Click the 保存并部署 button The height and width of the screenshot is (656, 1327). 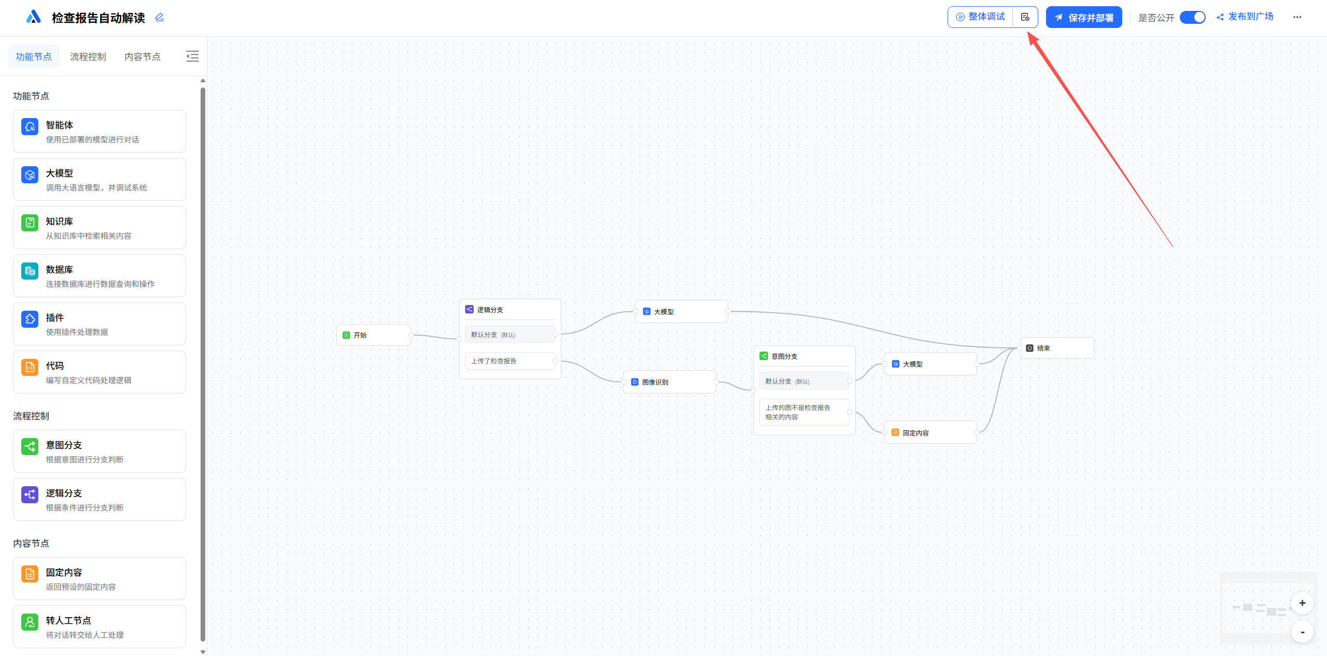pyautogui.click(x=1083, y=18)
